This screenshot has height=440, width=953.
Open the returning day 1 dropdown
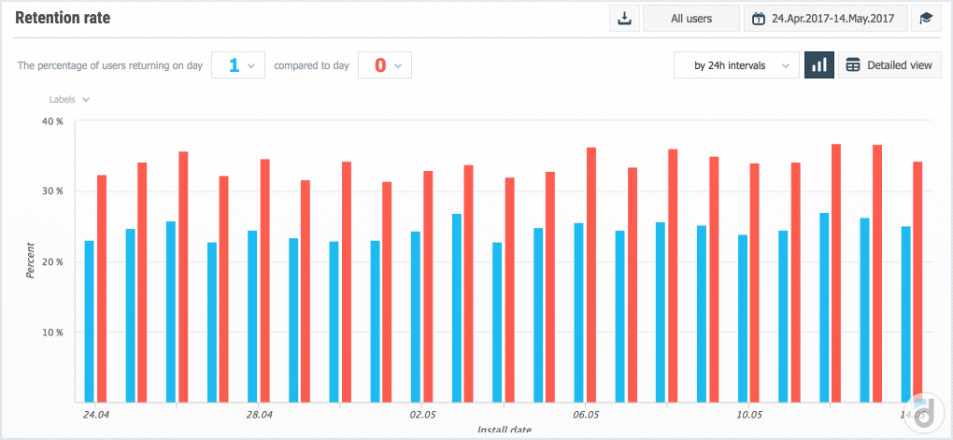click(239, 65)
